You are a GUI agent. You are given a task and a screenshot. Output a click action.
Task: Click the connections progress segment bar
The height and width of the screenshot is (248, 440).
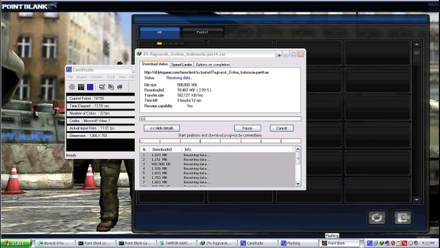220,141
